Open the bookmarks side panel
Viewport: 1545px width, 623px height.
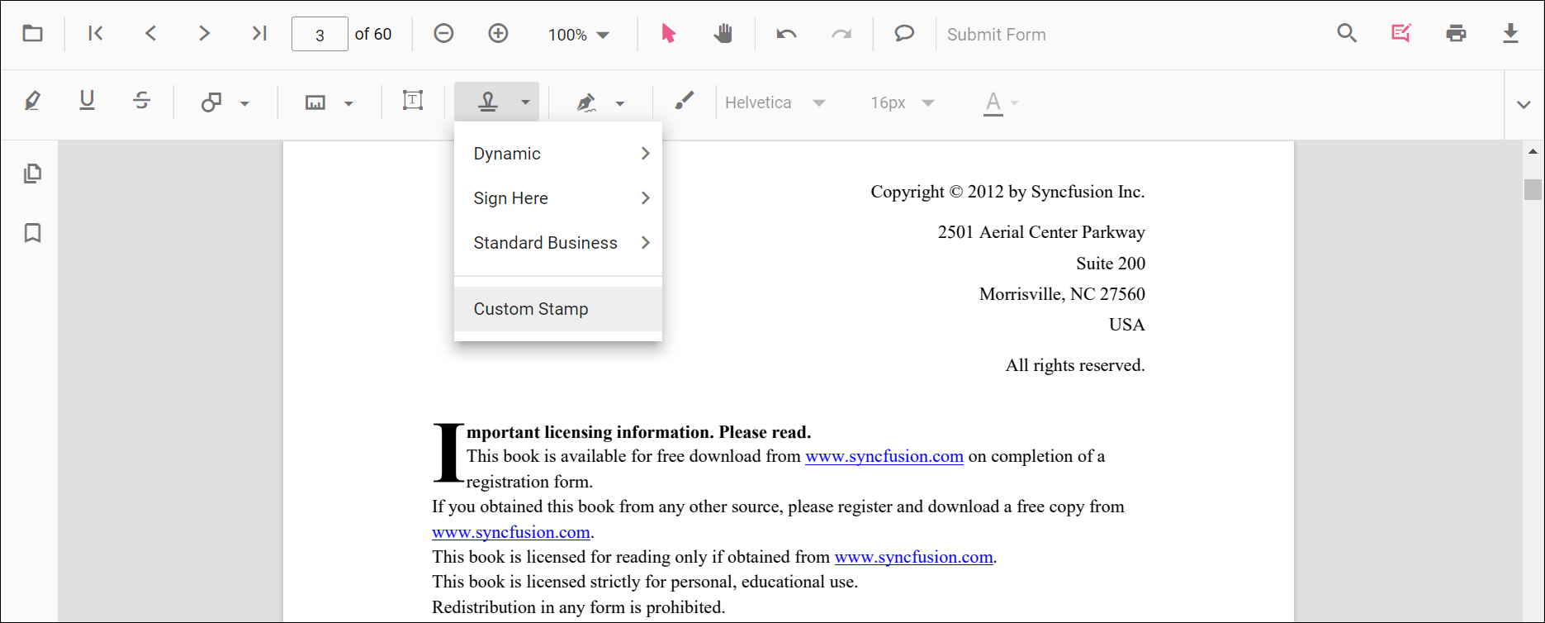coord(32,233)
